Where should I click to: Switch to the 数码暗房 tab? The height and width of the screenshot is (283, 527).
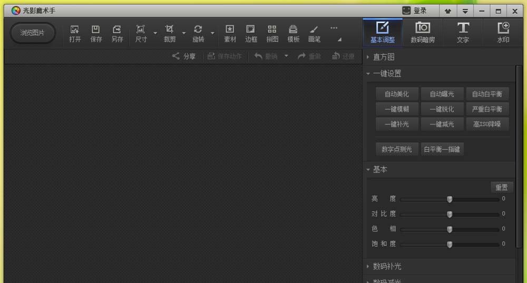coord(423,33)
